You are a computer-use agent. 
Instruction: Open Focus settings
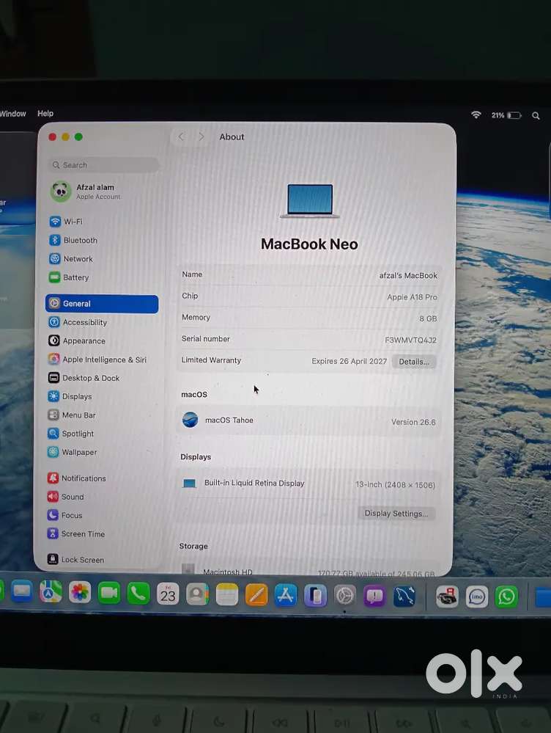64,515
